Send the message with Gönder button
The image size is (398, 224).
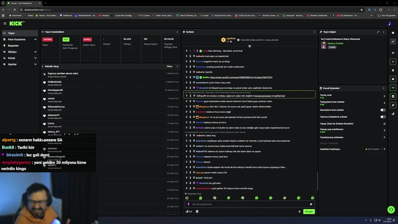(x=309, y=212)
